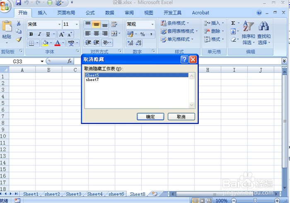Viewport: 290px width, 203px height.
Task: Confirm unhide with 确定 button
Action: (150, 117)
